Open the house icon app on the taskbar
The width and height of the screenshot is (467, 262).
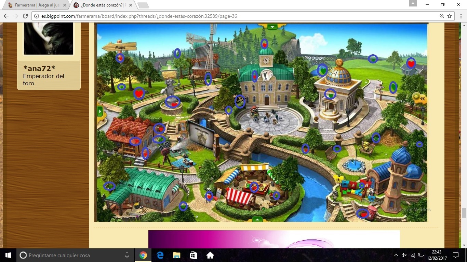coord(210,255)
